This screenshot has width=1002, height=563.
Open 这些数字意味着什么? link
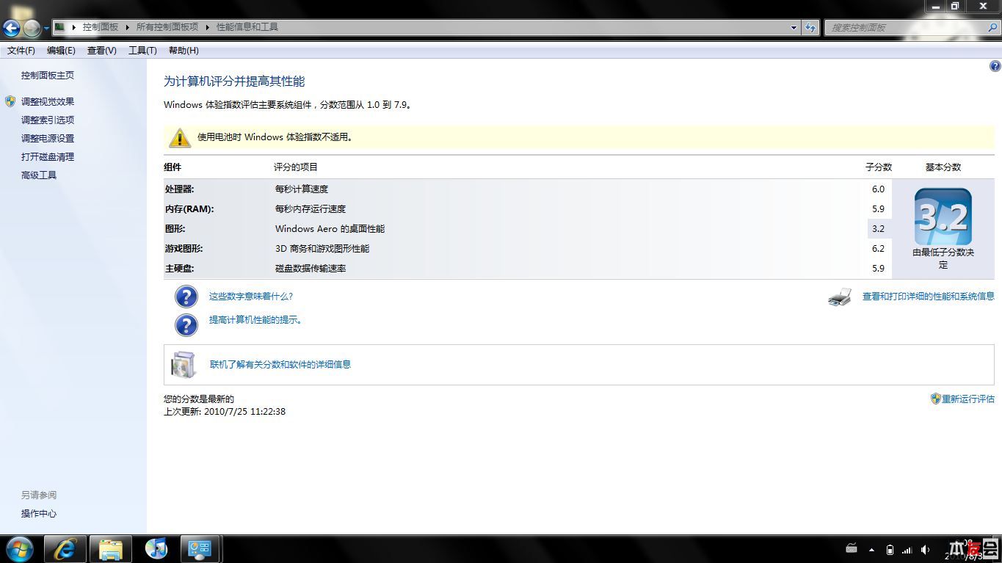pyautogui.click(x=251, y=297)
